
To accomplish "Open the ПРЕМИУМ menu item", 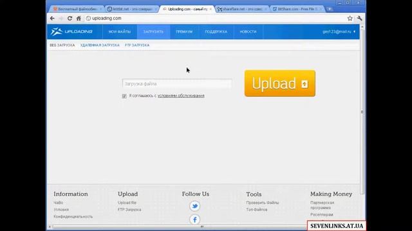I will [184, 31].
